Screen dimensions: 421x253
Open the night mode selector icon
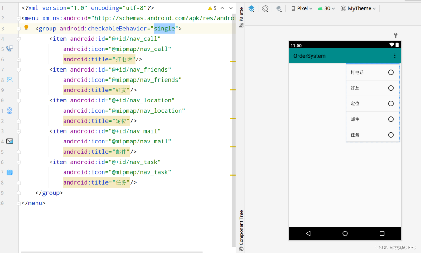point(279,8)
